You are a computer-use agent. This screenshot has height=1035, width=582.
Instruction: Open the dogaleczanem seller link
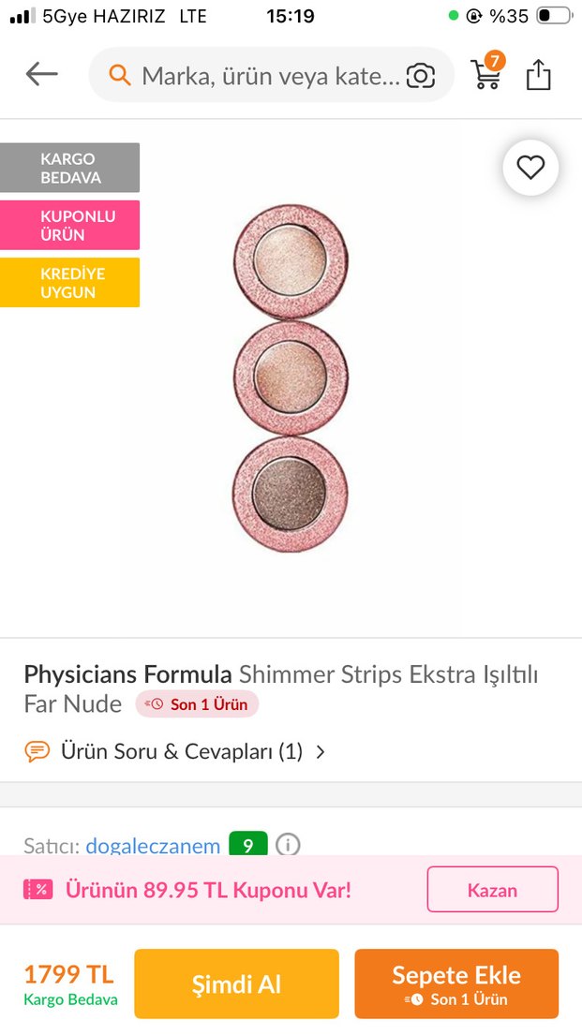[x=153, y=846]
